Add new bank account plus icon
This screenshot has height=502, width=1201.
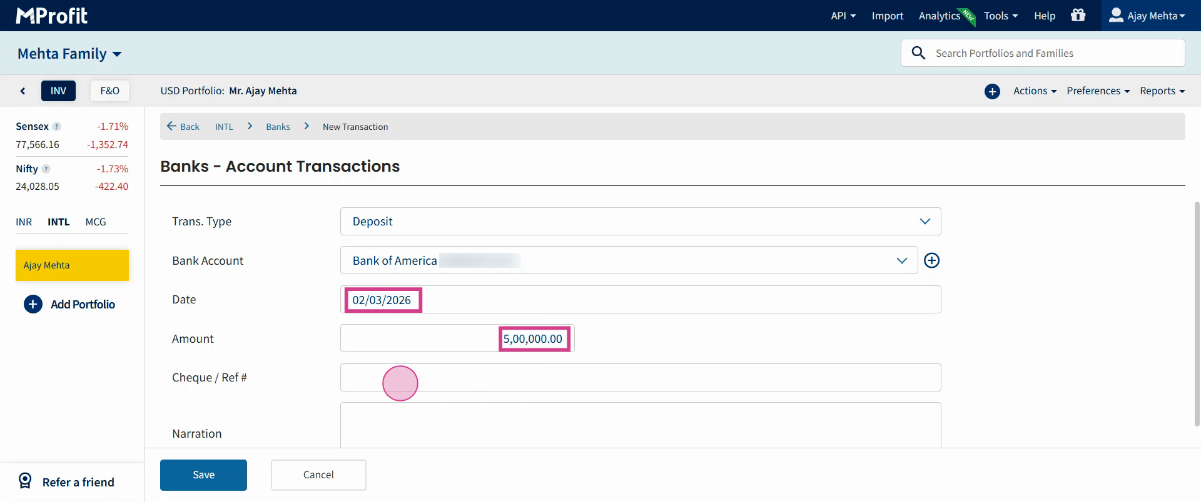click(931, 260)
